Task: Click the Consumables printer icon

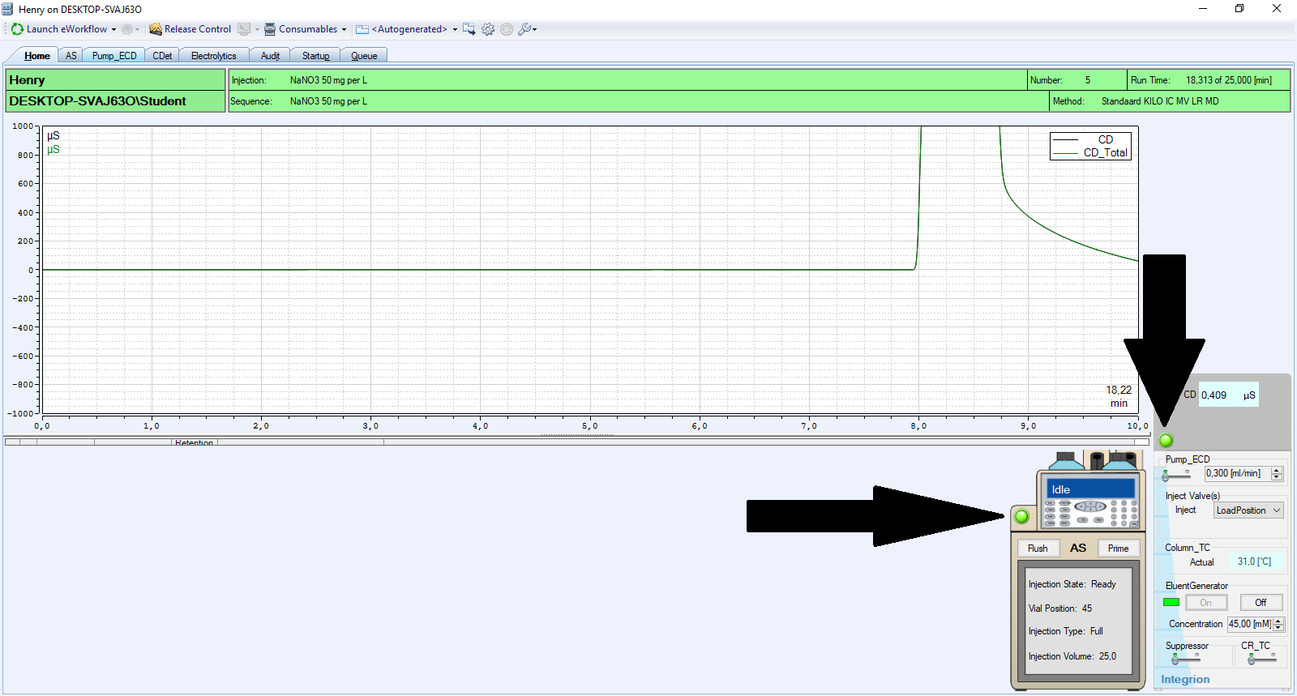Action: [x=270, y=29]
